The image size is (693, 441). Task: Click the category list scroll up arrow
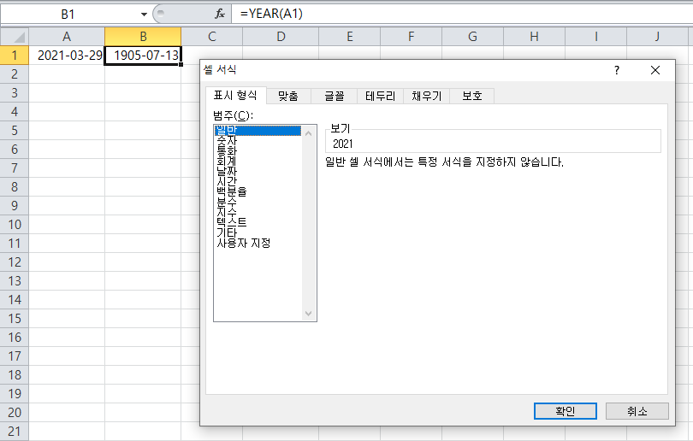tap(309, 132)
